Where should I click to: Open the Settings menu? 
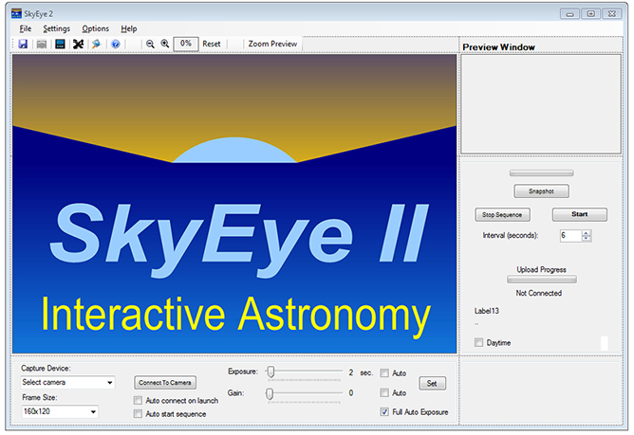point(56,28)
